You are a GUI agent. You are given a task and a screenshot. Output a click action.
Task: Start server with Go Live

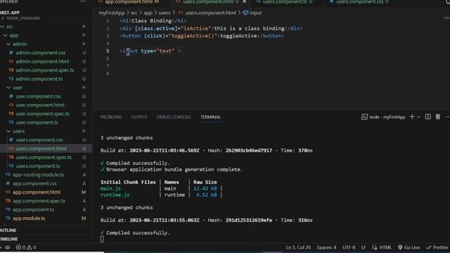pyautogui.click(x=409, y=247)
